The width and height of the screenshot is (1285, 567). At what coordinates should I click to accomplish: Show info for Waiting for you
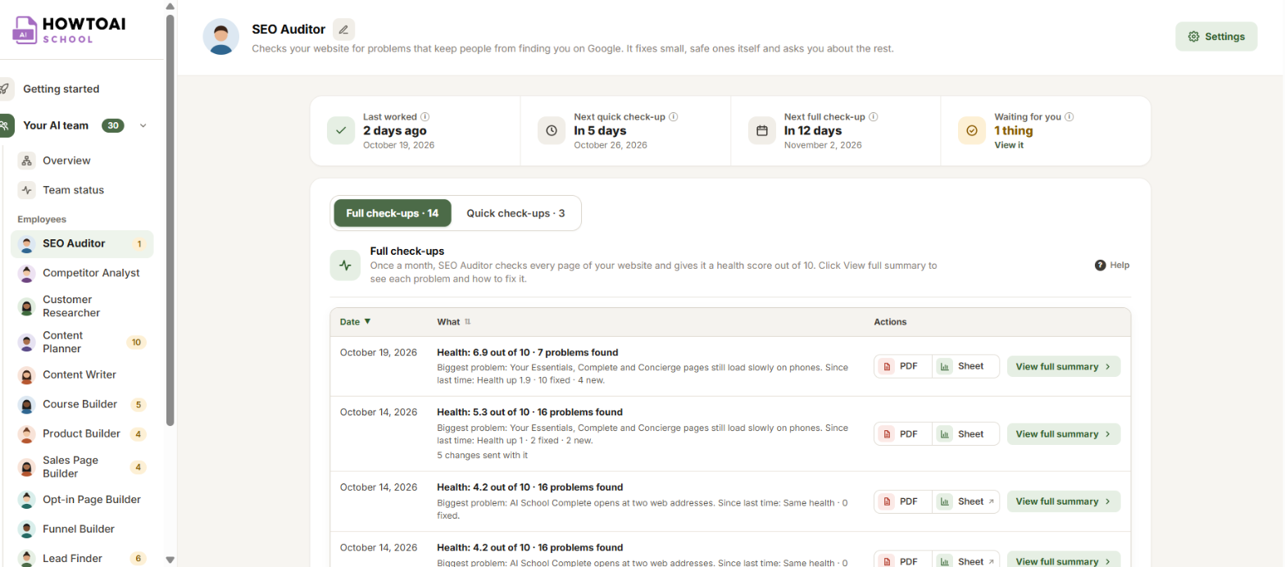[x=1069, y=117]
